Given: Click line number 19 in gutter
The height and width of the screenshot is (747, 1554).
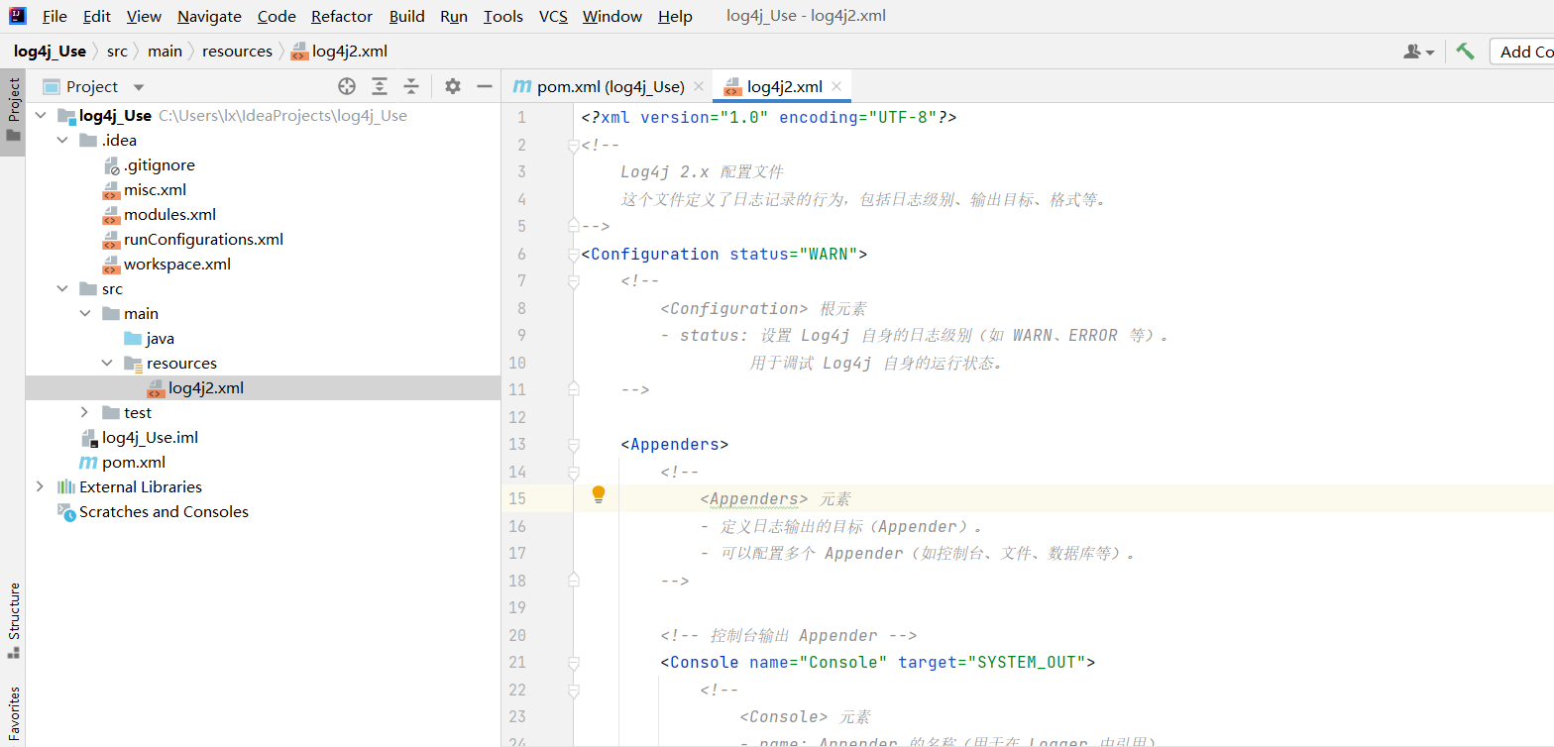Looking at the screenshot, I should point(517,607).
